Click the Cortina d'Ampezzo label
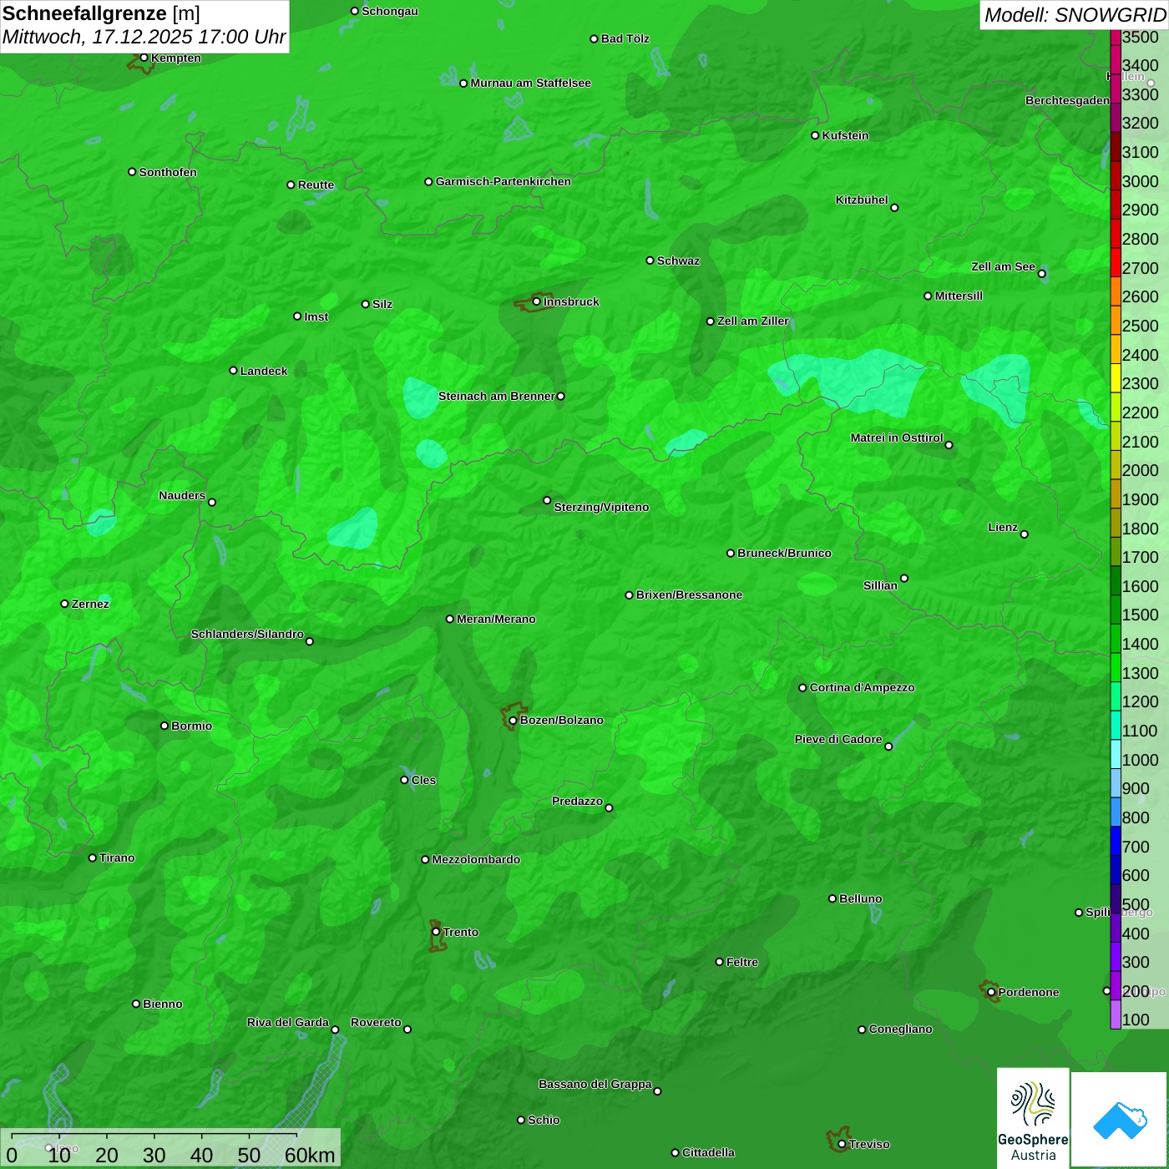 [x=862, y=687]
